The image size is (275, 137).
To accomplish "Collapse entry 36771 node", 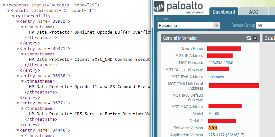I will [x=18, y=103].
